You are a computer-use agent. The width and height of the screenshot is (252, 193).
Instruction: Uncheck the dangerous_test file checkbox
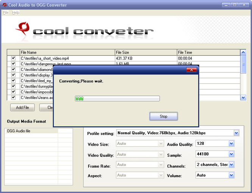(x=13, y=64)
